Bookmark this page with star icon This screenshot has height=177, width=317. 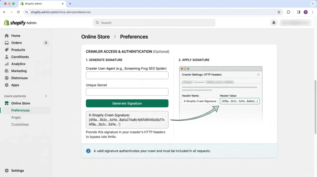(x=279, y=12)
